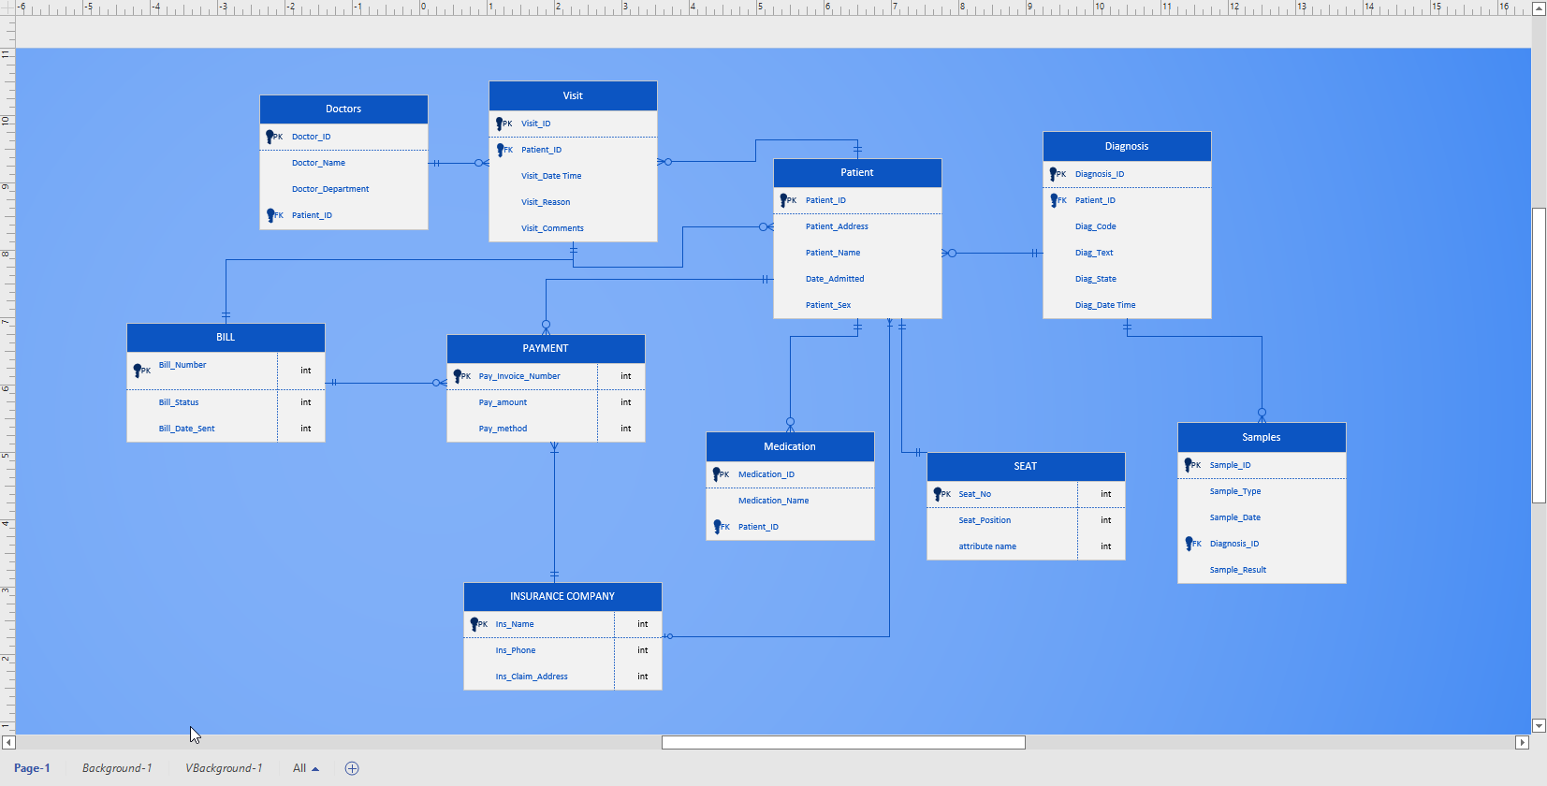Switch to the Page-1 tab
Screen dimensions: 1547x786
point(32,768)
